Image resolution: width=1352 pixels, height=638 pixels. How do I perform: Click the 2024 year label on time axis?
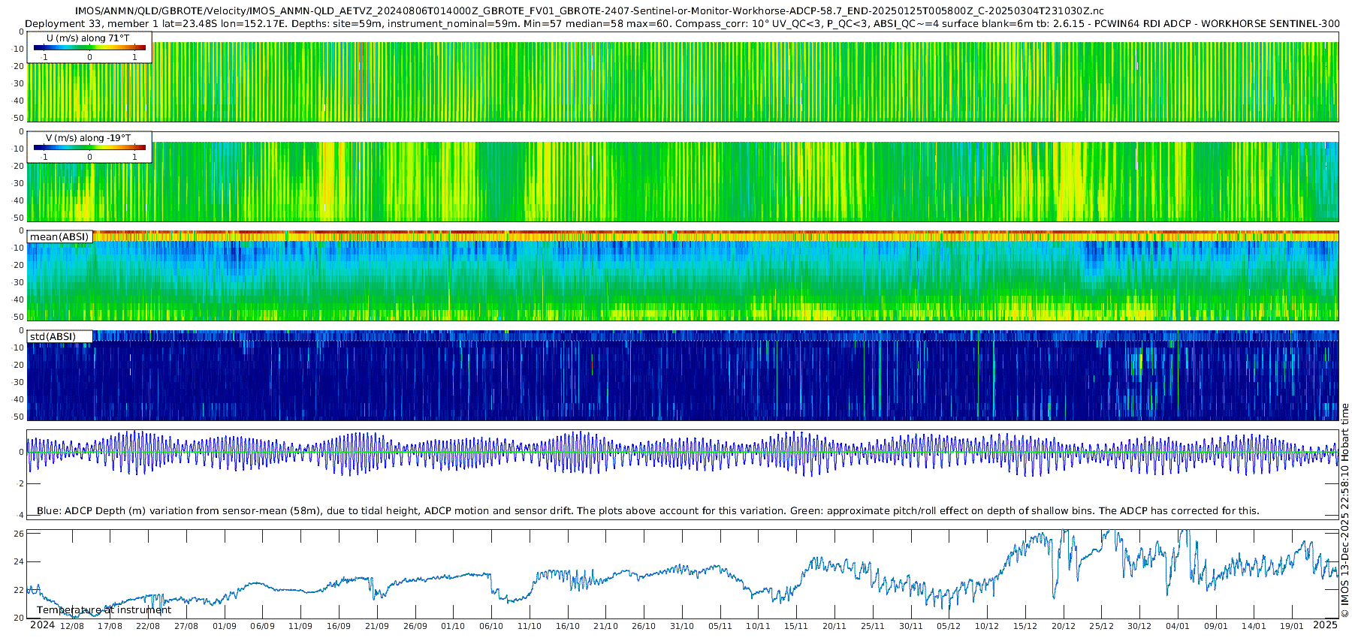pyautogui.click(x=42, y=625)
